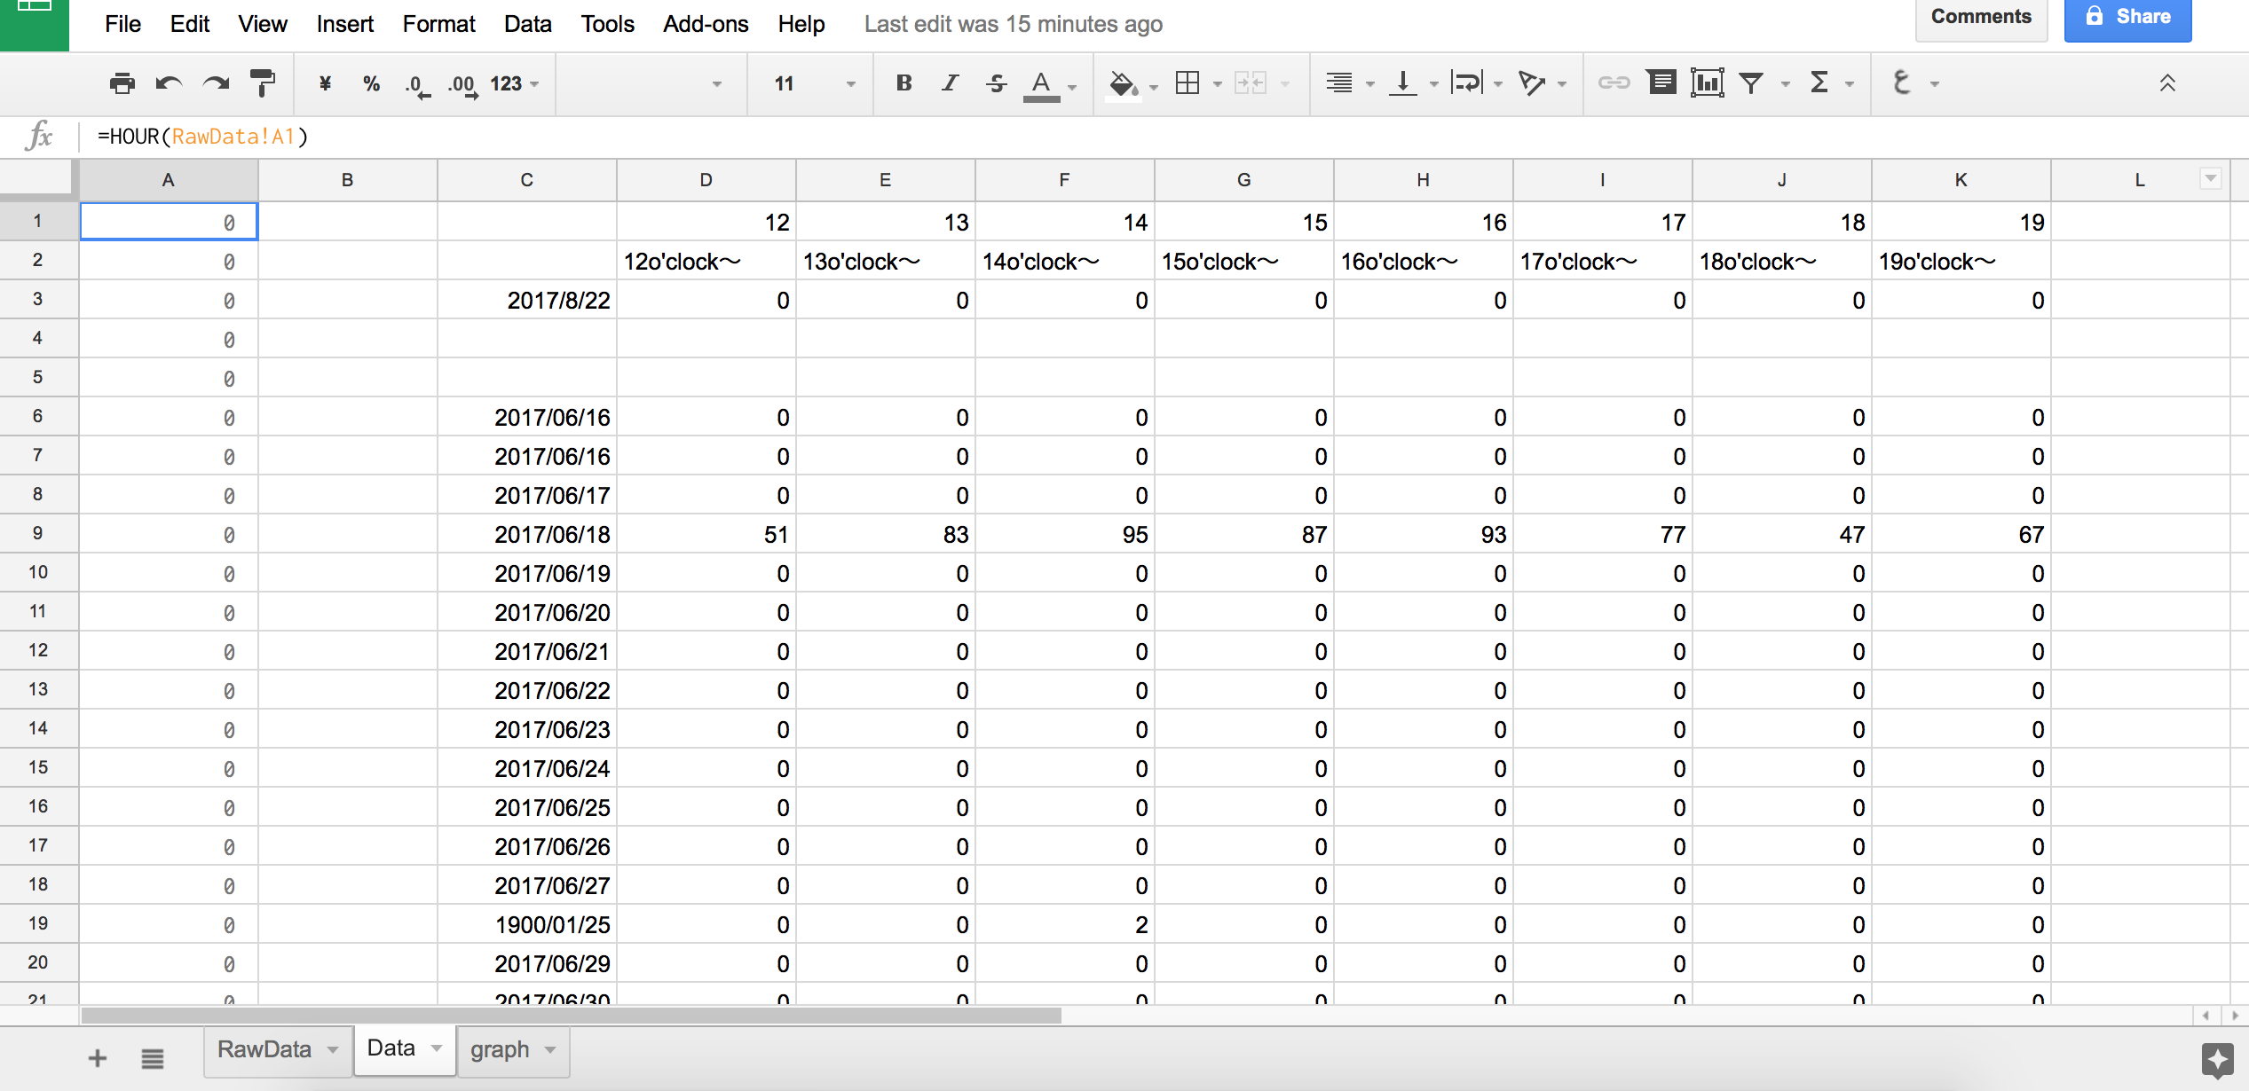Open last edit revision history link
The height and width of the screenshot is (1091, 2249).
[1014, 24]
